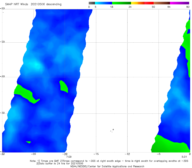Click the '-25' label on the latitude axis
Viewport: 192px width, 168px height.
tap(2, 42)
